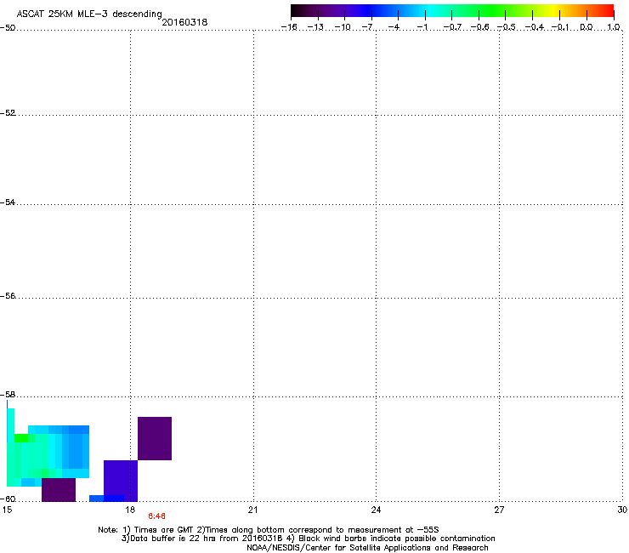629x553 pixels.
Task: Click the 'ASCAT 25KM MLE-3 descending' title
Action: click(x=89, y=14)
